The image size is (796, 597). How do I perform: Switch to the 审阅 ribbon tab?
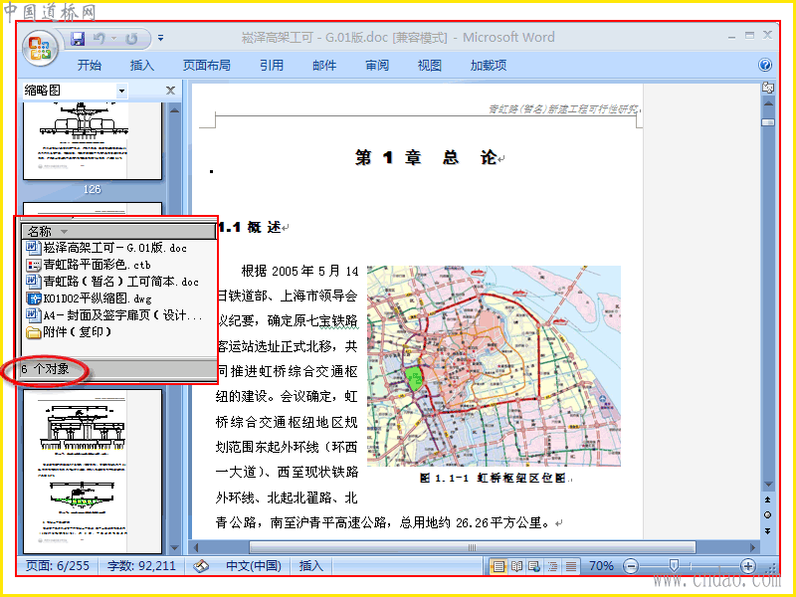(377, 65)
